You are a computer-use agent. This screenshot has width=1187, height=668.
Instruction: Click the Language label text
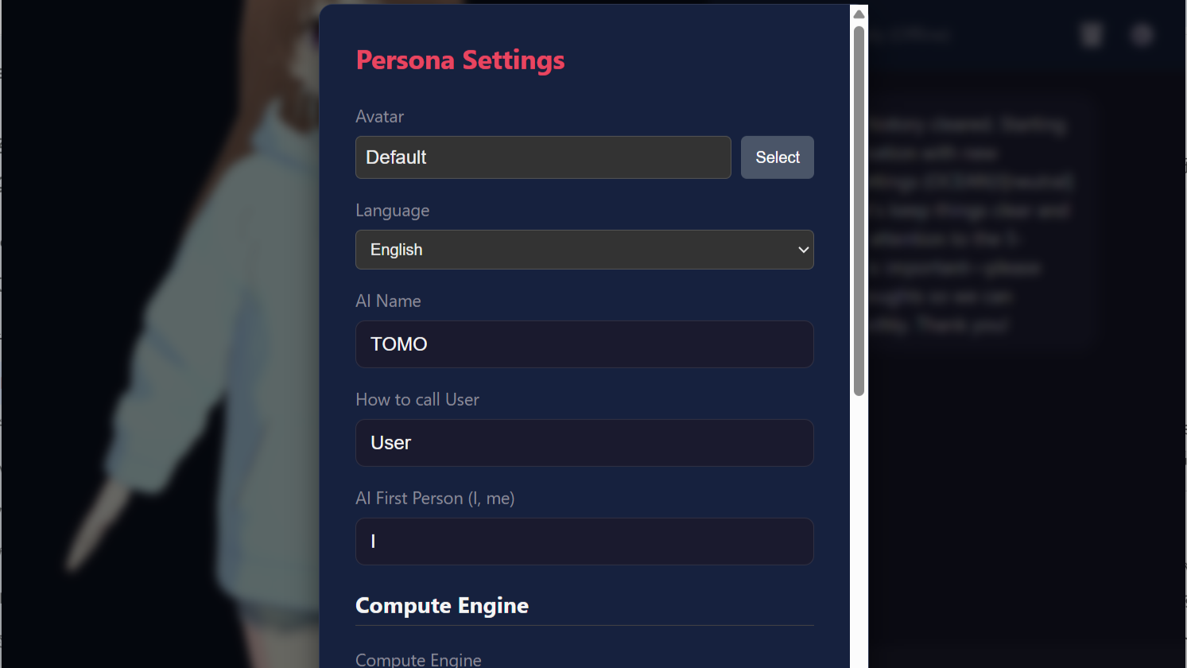(392, 211)
